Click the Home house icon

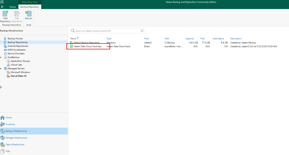[x=2, y=118]
